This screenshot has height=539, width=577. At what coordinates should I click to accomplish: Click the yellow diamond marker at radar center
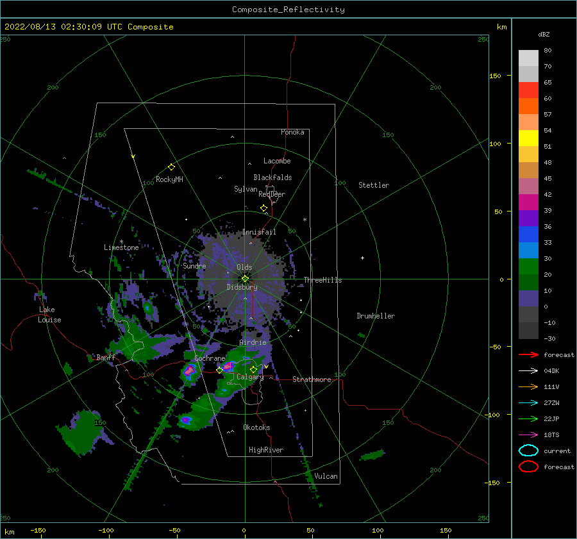(245, 279)
